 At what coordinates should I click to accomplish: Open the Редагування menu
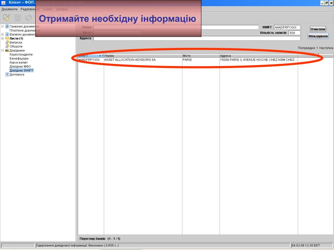pyautogui.click(x=30, y=9)
